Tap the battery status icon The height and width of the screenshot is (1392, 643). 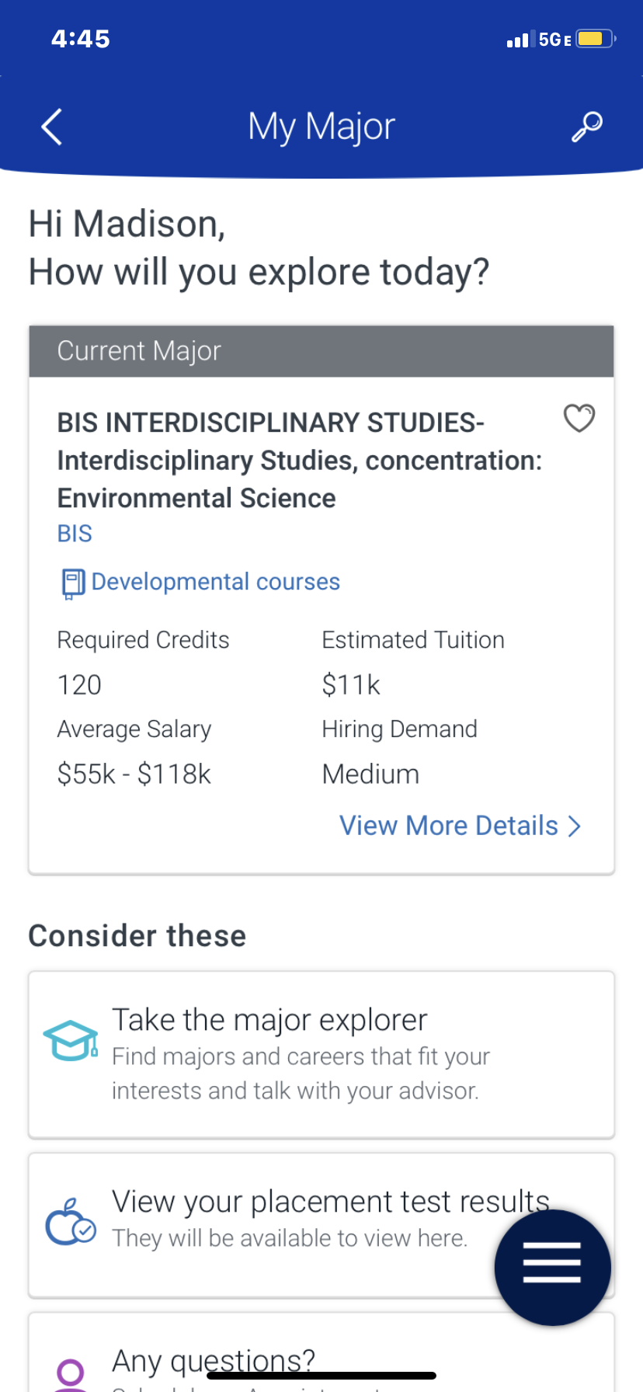(x=595, y=39)
